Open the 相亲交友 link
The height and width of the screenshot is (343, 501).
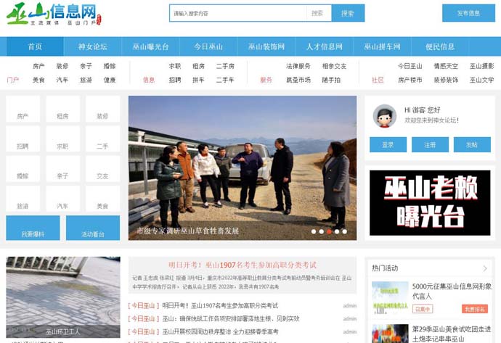pos(334,66)
